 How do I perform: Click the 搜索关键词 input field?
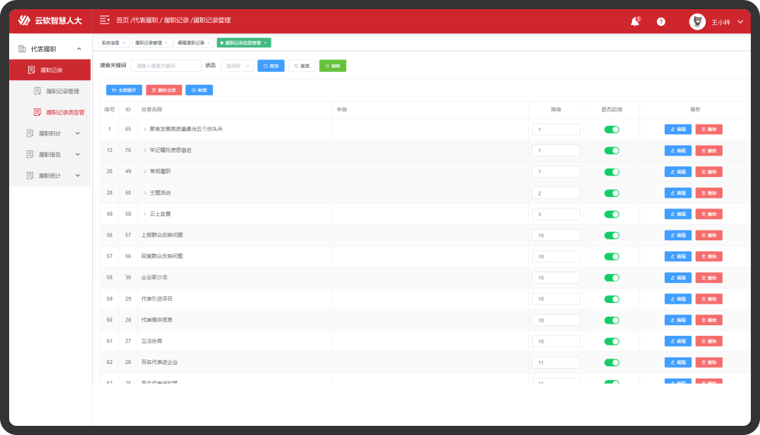(x=166, y=66)
